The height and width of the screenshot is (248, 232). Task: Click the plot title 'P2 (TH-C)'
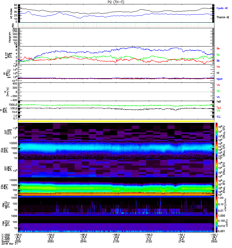tap(116, 2)
